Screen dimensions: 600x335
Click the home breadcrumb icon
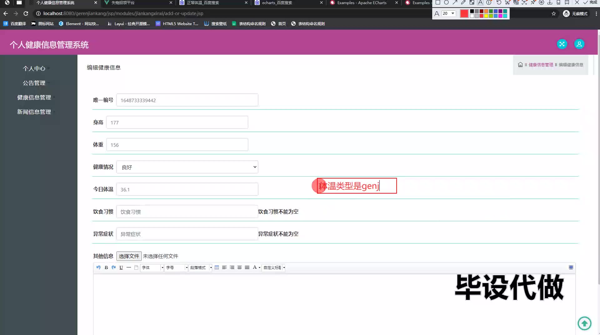click(520, 65)
